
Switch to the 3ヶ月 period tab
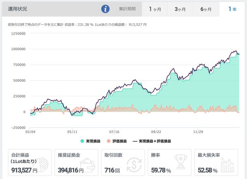coord(180,9)
